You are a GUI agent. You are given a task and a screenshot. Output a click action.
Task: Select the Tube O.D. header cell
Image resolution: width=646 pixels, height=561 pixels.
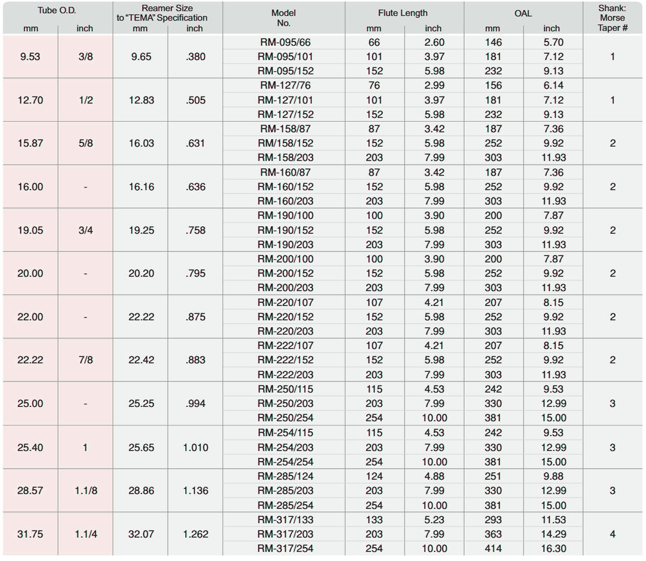(57, 11)
